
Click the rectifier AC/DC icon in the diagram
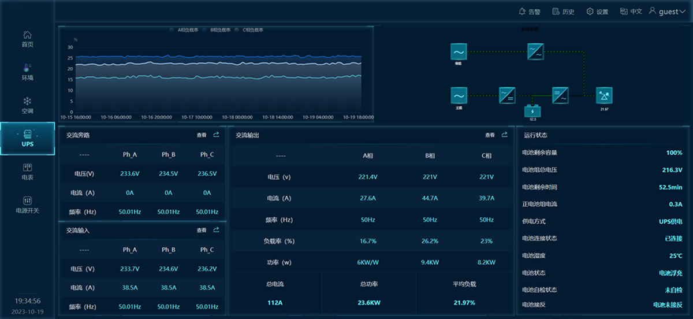click(507, 95)
